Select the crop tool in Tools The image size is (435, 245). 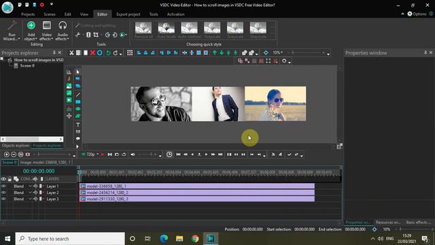point(96,35)
